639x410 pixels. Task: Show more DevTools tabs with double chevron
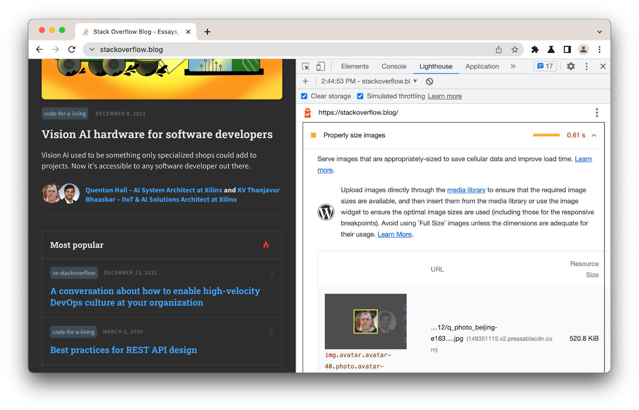point(513,66)
